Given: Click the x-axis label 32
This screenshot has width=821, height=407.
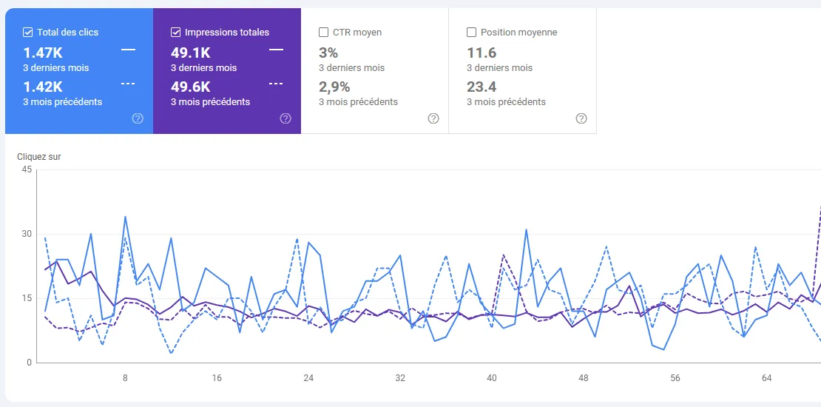Looking at the screenshot, I should point(400,378).
